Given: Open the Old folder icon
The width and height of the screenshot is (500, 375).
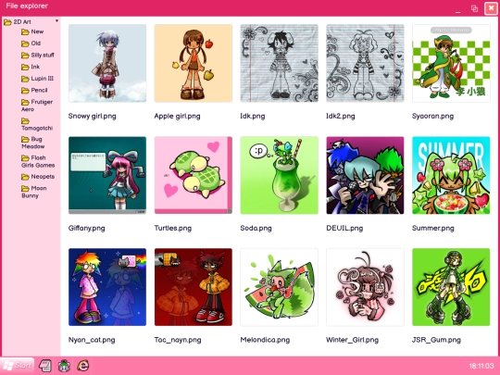Looking at the screenshot, I should [x=25, y=44].
